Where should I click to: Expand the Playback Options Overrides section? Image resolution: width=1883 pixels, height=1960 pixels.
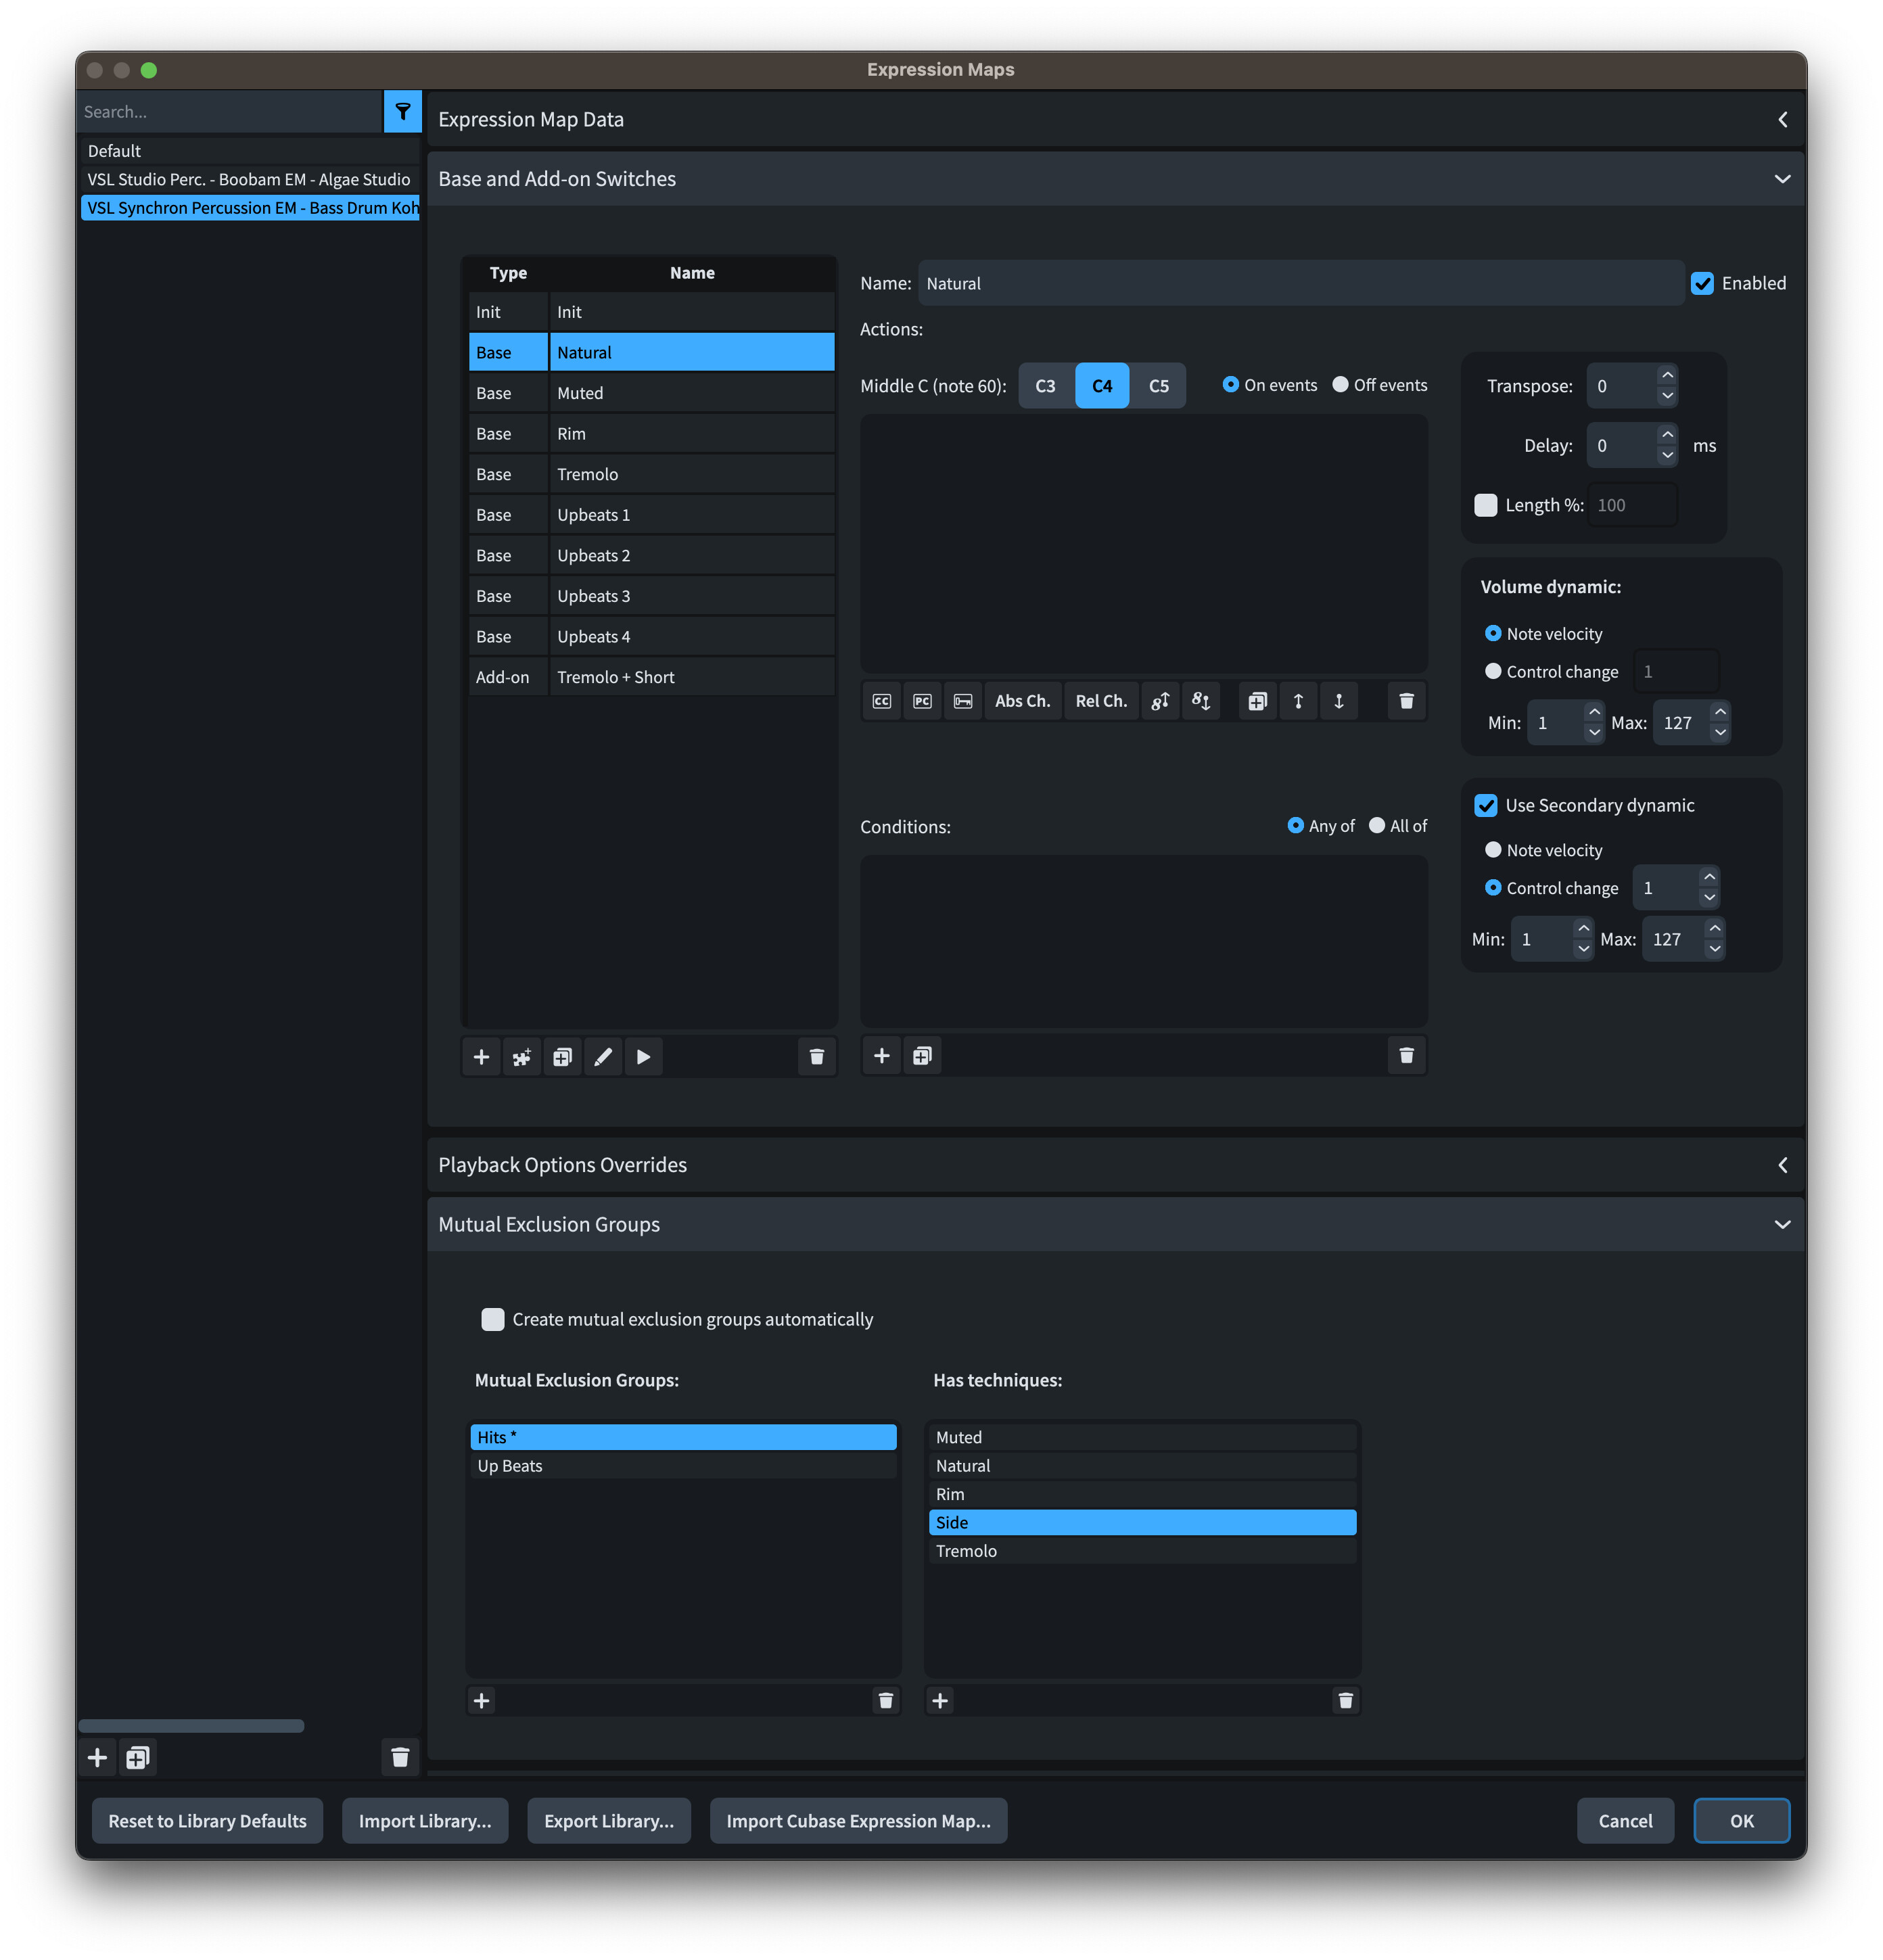(1782, 1165)
